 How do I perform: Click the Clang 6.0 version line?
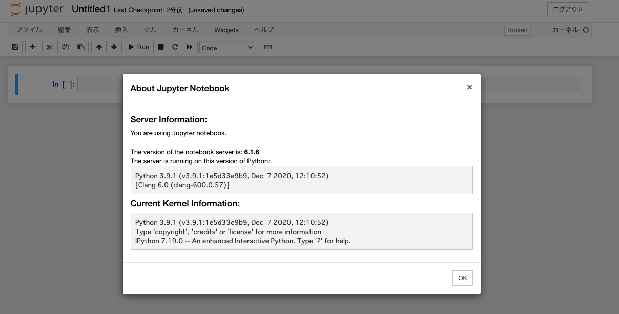(x=182, y=184)
